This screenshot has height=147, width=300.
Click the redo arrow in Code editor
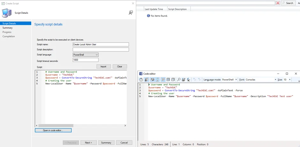pyautogui.click(x=199, y=80)
